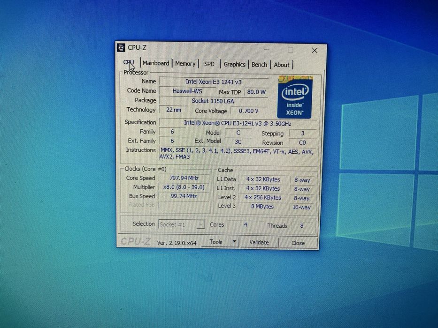Click the Ext. Model 3C value
This screenshot has height=328, width=438.
[238, 142]
